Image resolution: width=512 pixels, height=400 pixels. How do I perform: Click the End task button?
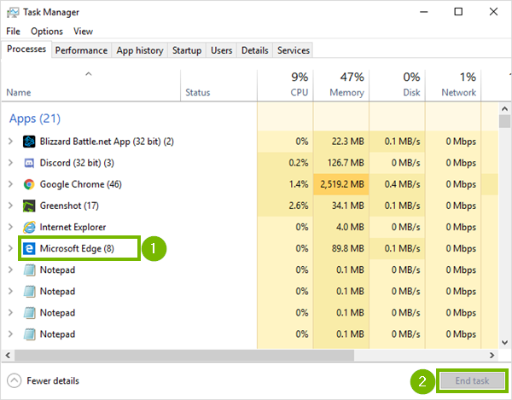(x=472, y=380)
